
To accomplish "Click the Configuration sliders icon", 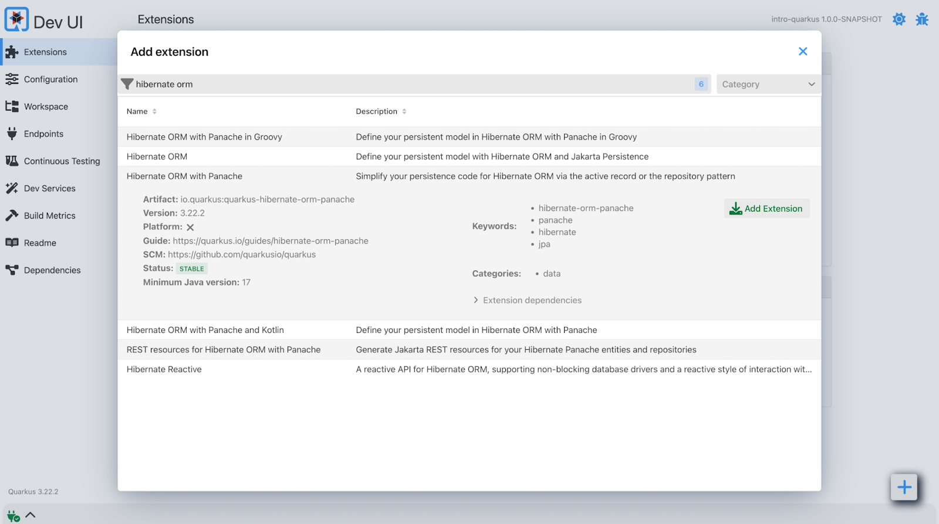I will coord(12,79).
